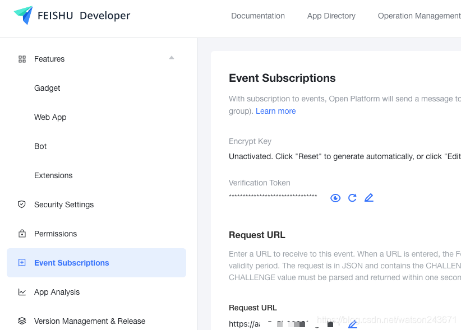Collapse the Features section arrow

click(172, 58)
